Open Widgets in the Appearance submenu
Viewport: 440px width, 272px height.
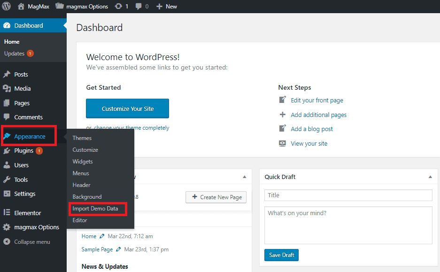tap(83, 162)
